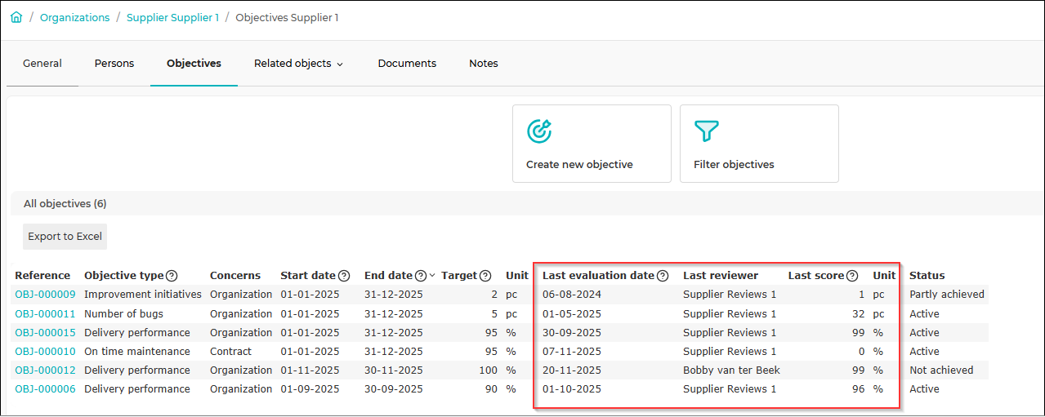Click last score value 32
The width and height of the screenshot is (1045, 417).
[x=858, y=314]
